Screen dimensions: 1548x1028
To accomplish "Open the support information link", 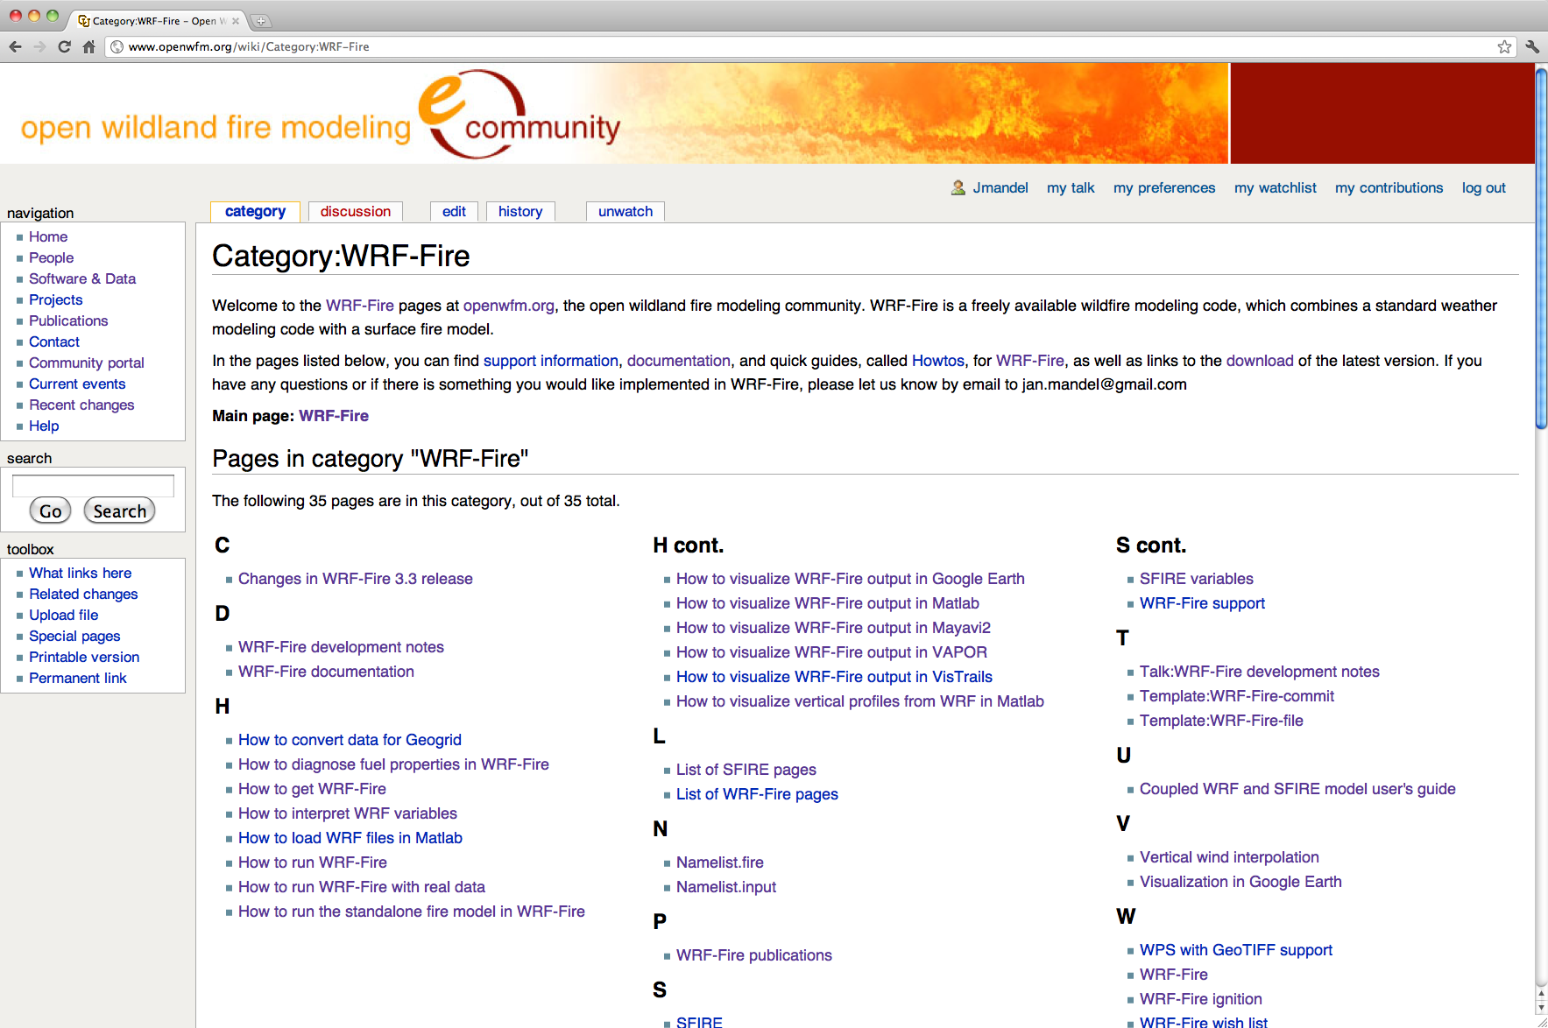I will (551, 361).
